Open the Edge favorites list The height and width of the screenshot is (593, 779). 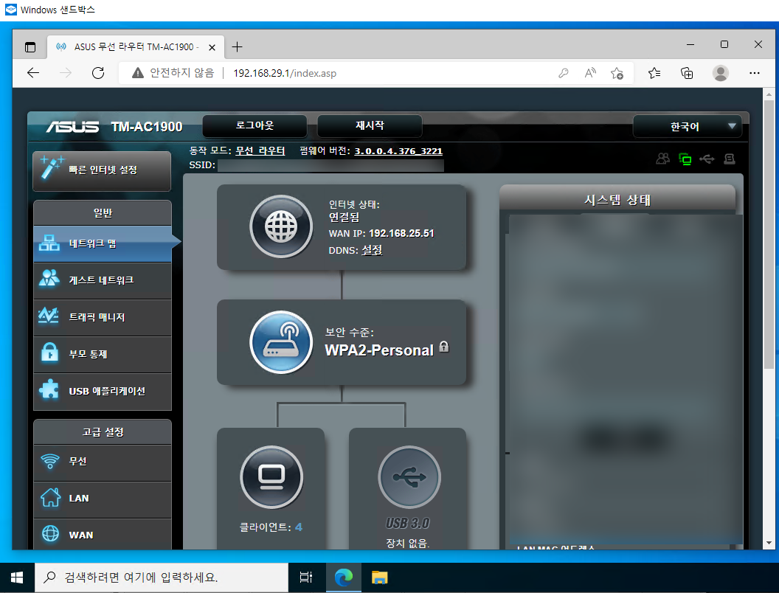coord(654,74)
